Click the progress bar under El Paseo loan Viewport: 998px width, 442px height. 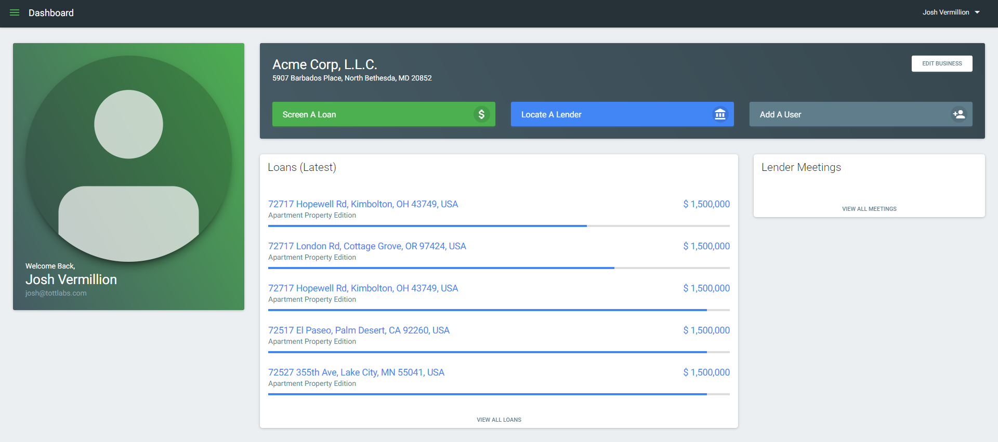point(499,352)
